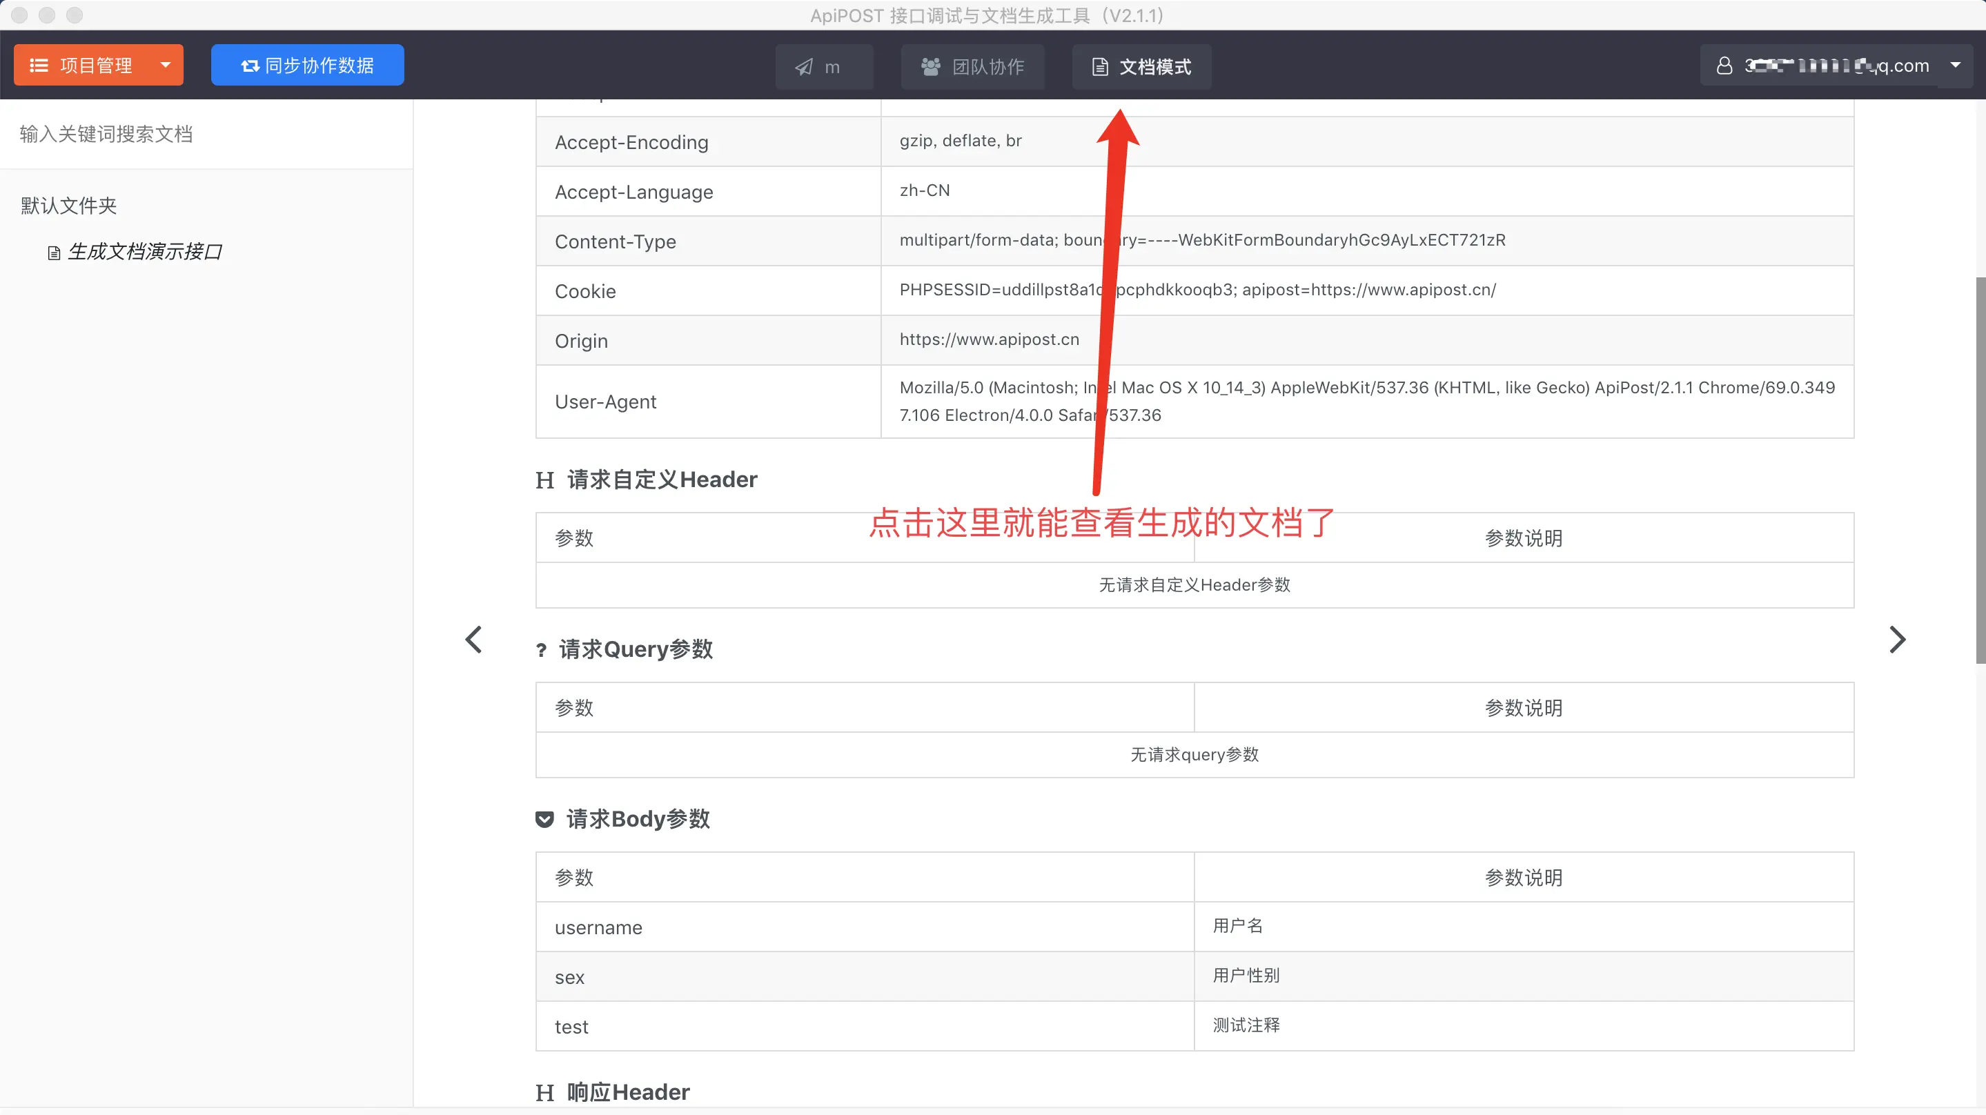
Task: Focus the 输入关键词搜索文档 search field
Action: click(x=206, y=134)
